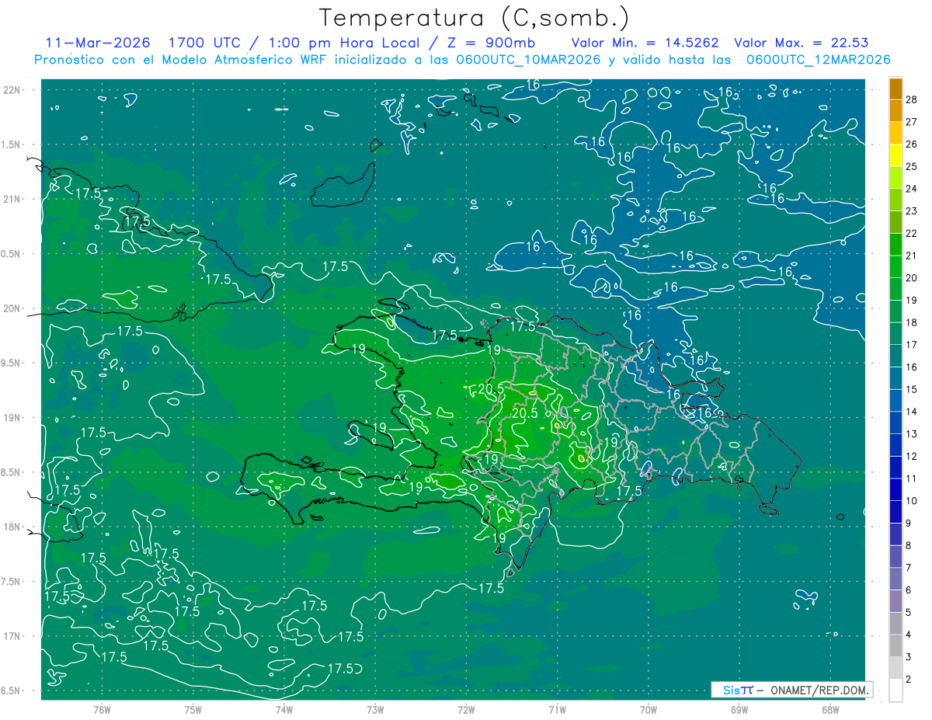
Task: Click the '20' label on the color scale
Action: coord(911,277)
